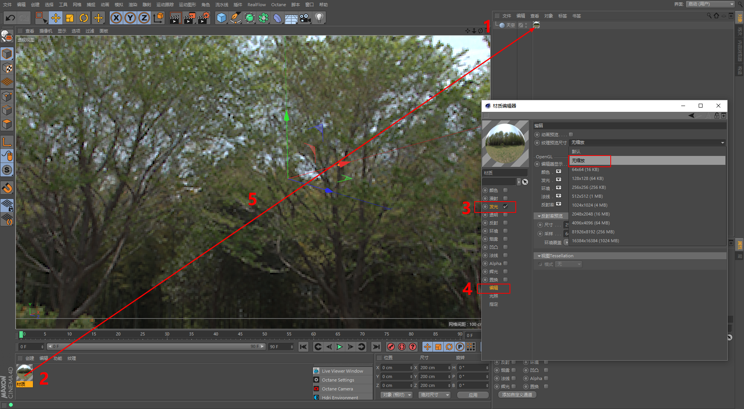
Task: Open the Octane menu
Action: pos(278,5)
